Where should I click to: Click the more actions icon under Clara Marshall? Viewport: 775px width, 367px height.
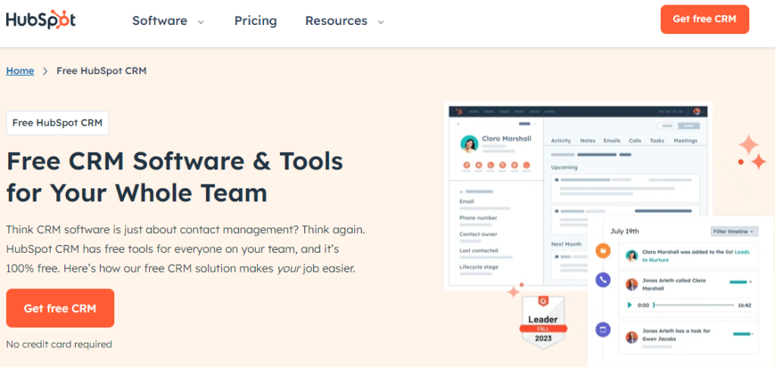(x=527, y=165)
